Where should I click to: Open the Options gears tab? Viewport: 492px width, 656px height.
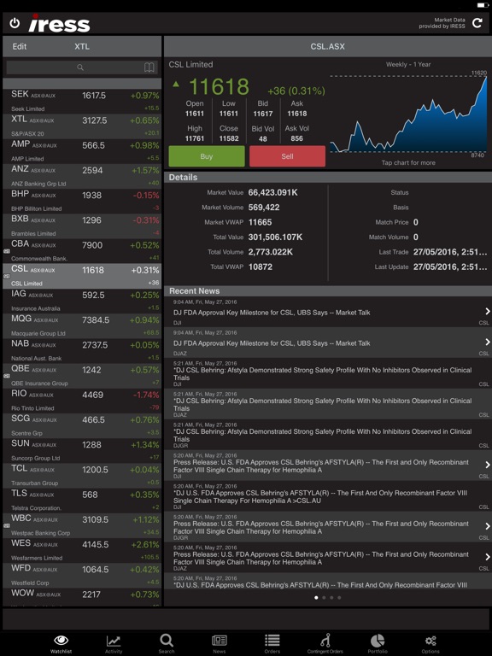tap(430, 643)
